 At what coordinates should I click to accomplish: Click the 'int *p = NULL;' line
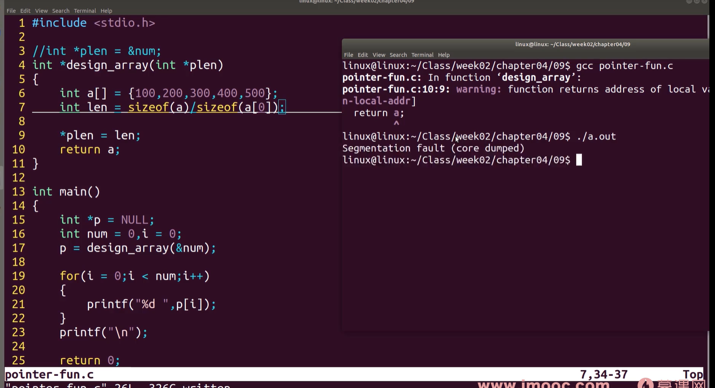click(x=107, y=220)
